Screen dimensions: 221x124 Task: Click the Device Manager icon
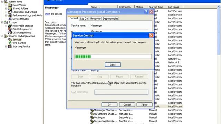10,19
